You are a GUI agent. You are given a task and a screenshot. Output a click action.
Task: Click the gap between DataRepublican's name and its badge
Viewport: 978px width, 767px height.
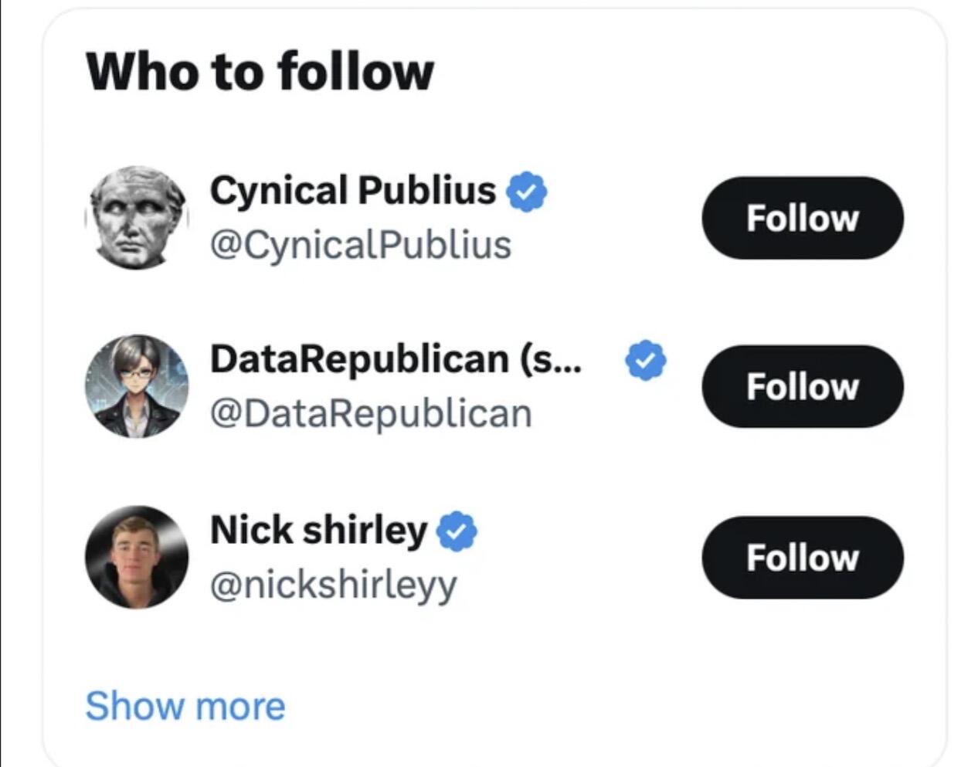coord(604,359)
